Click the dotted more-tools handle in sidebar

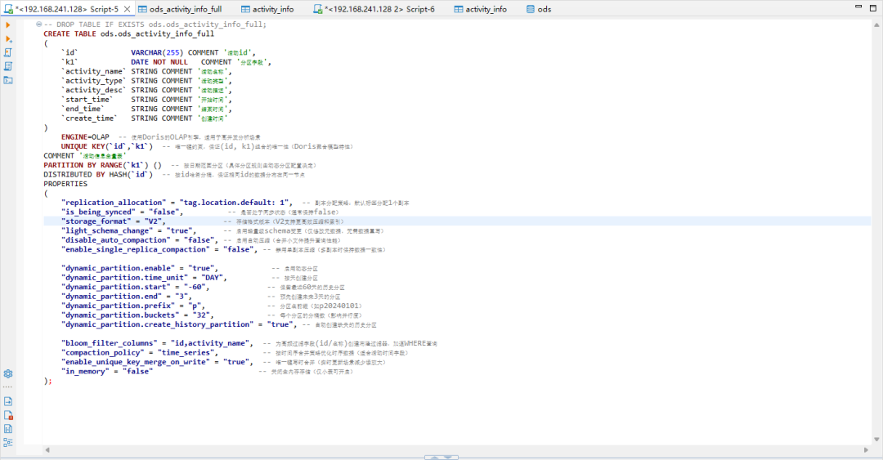(x=8, y=387)
